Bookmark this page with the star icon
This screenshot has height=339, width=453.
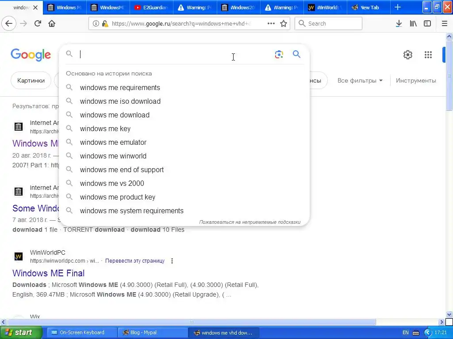[284, 23]
